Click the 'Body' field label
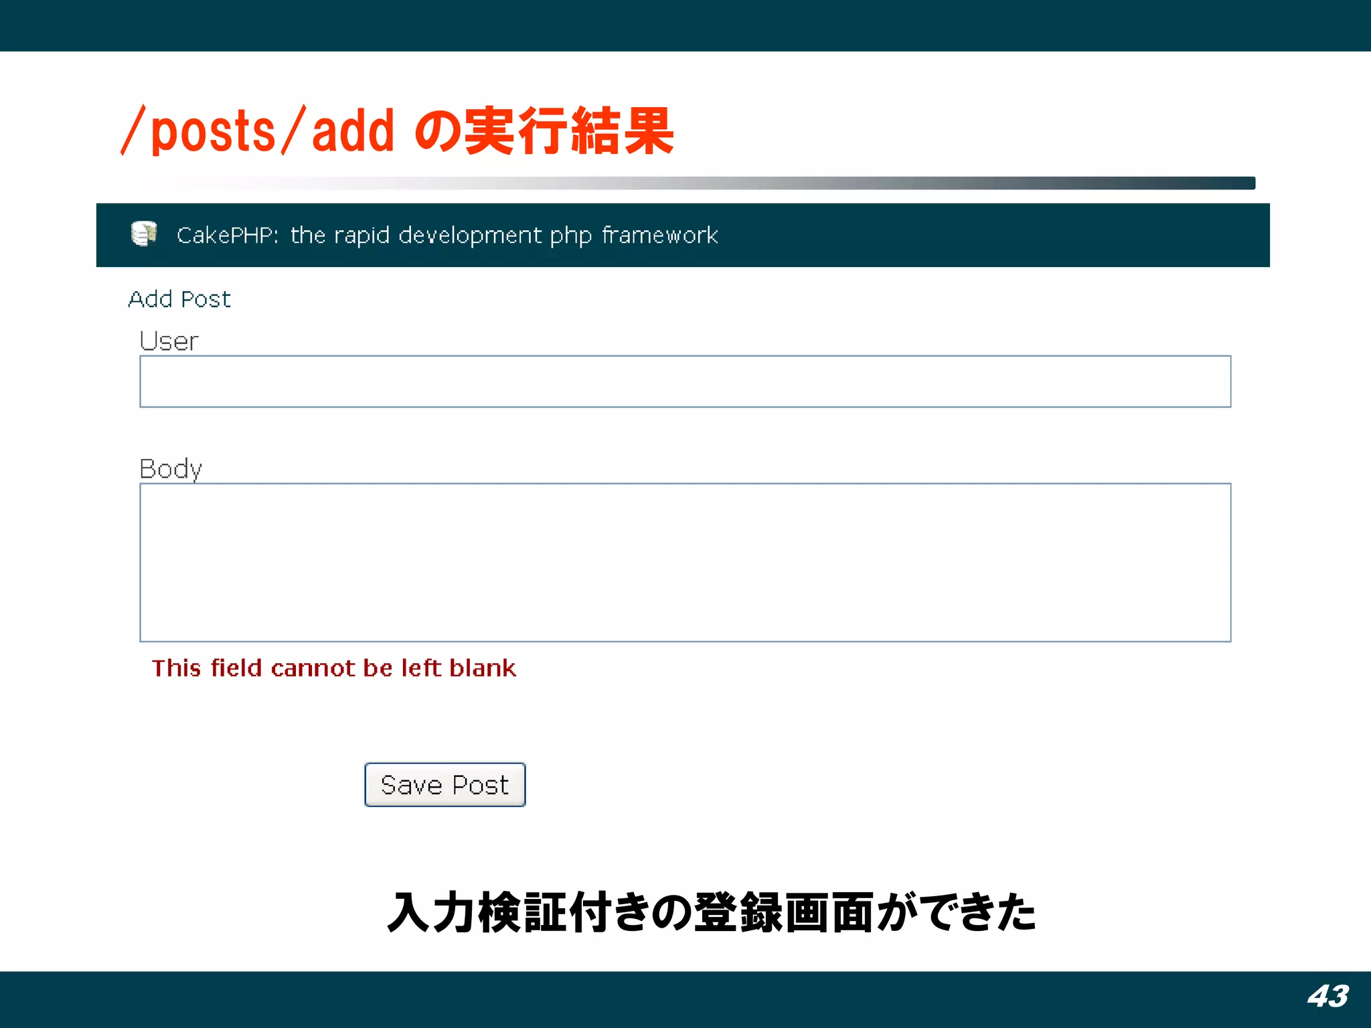Image resolution: width=1371 pixels, height=1028 pixels. click(171, 468)
